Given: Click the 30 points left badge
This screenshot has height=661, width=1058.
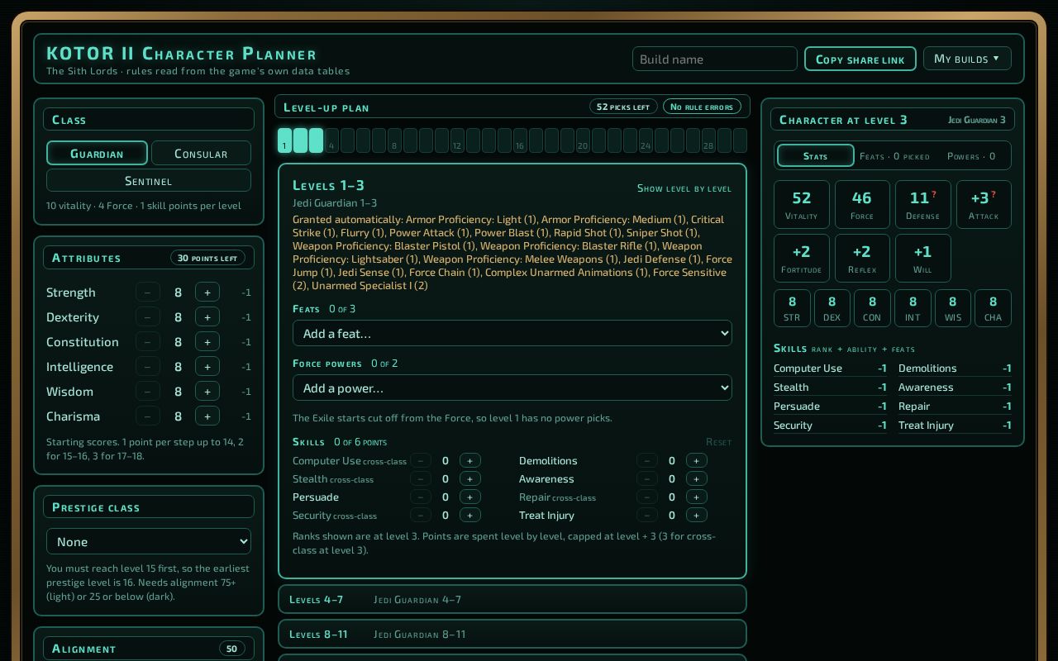Looking at the screenshot, I should click(207, 258).
